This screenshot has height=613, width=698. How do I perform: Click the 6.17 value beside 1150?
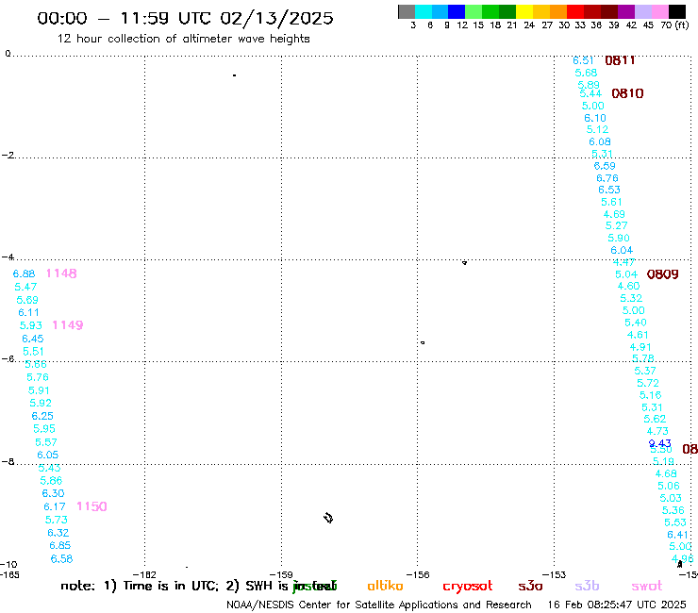tap(55, 506)
